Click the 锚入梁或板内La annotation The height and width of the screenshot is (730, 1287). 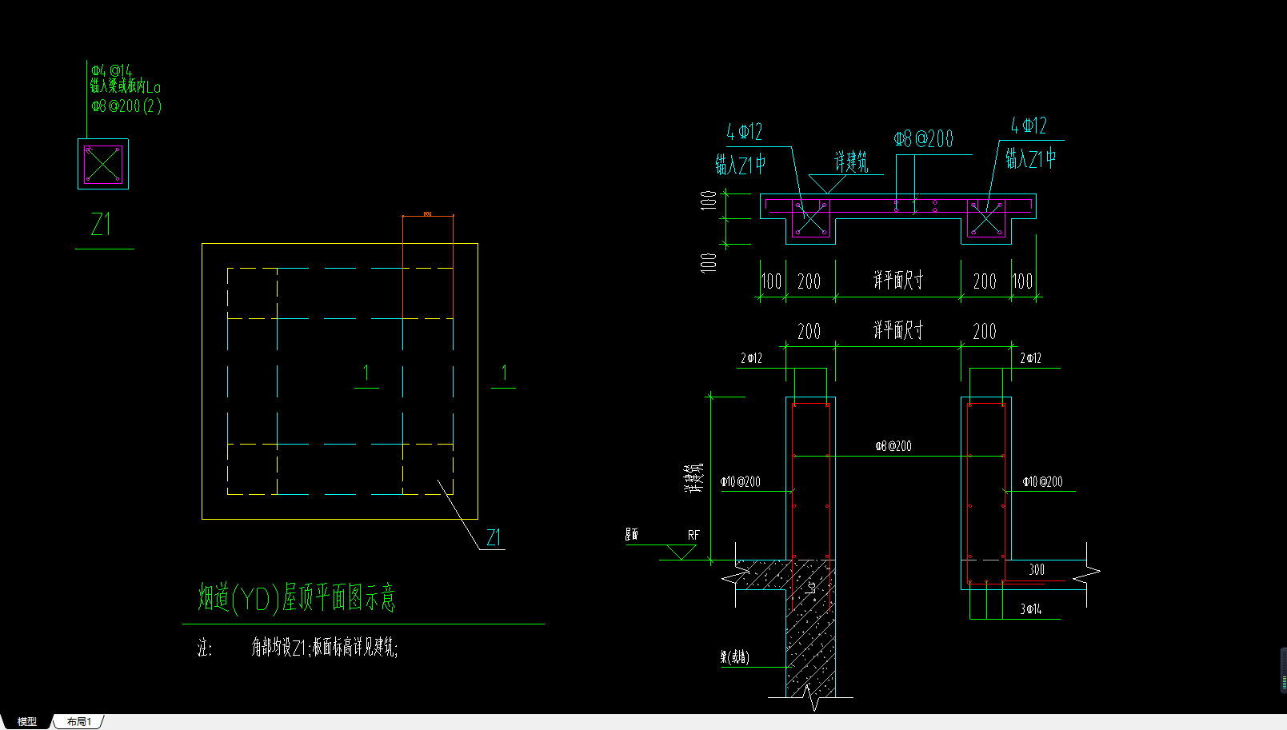coord(126,86)
